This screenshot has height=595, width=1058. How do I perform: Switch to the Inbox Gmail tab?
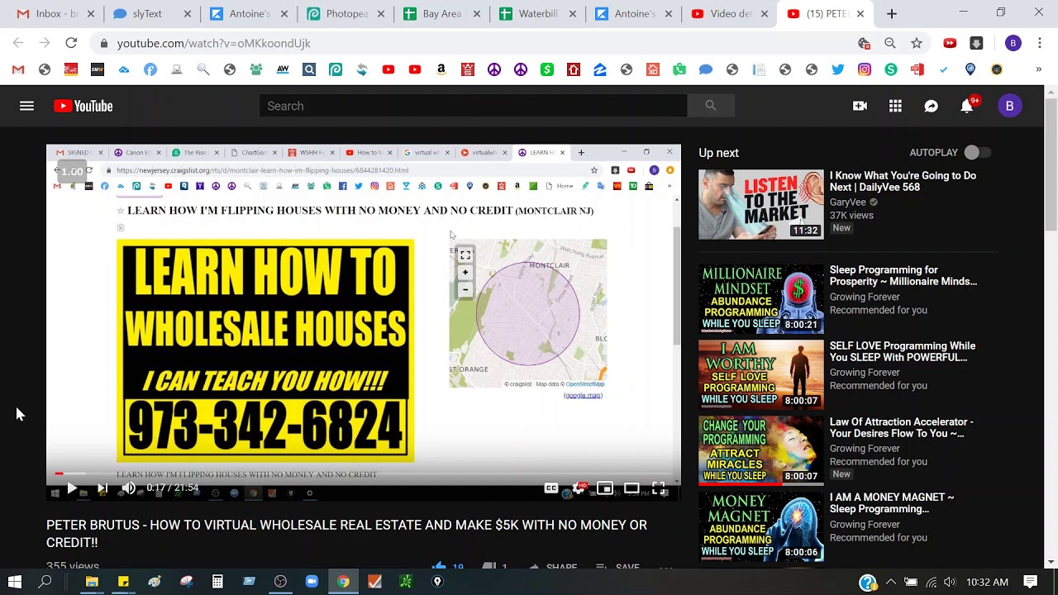coord(56,13)
